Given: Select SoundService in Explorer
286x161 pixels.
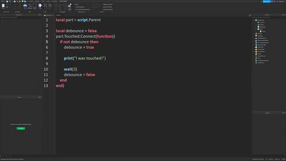Looking at the screenshot, I should pyautogui.click(x=261, y=56).
